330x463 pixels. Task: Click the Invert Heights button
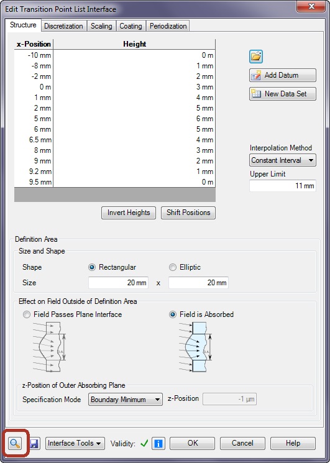(129, 213)
